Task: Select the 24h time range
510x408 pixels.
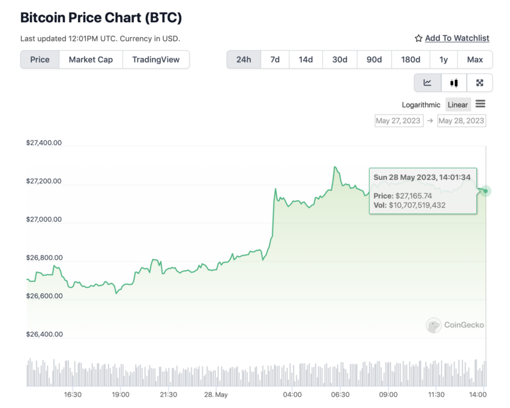Action: point(244,59)
